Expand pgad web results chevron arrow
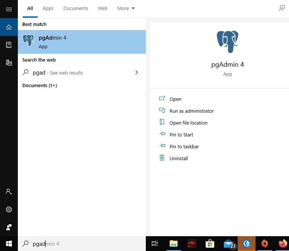 click(137, 72)
